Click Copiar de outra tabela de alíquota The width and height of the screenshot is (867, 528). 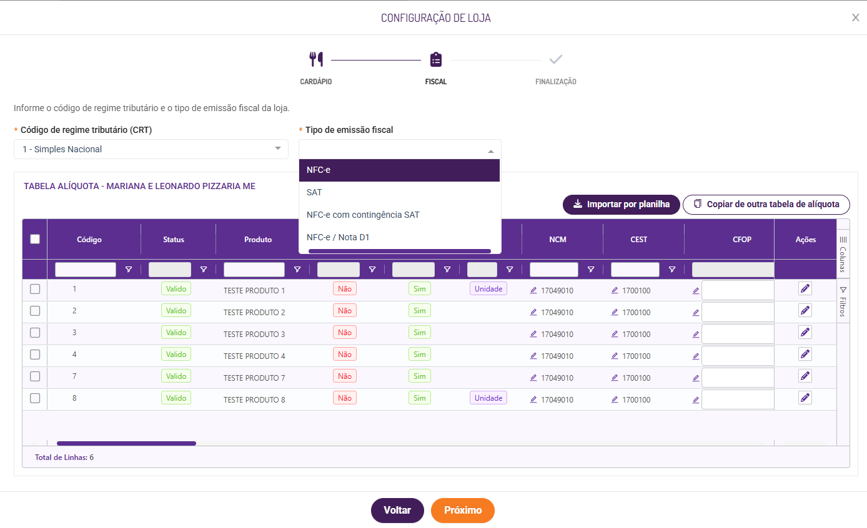pos(766,204)
